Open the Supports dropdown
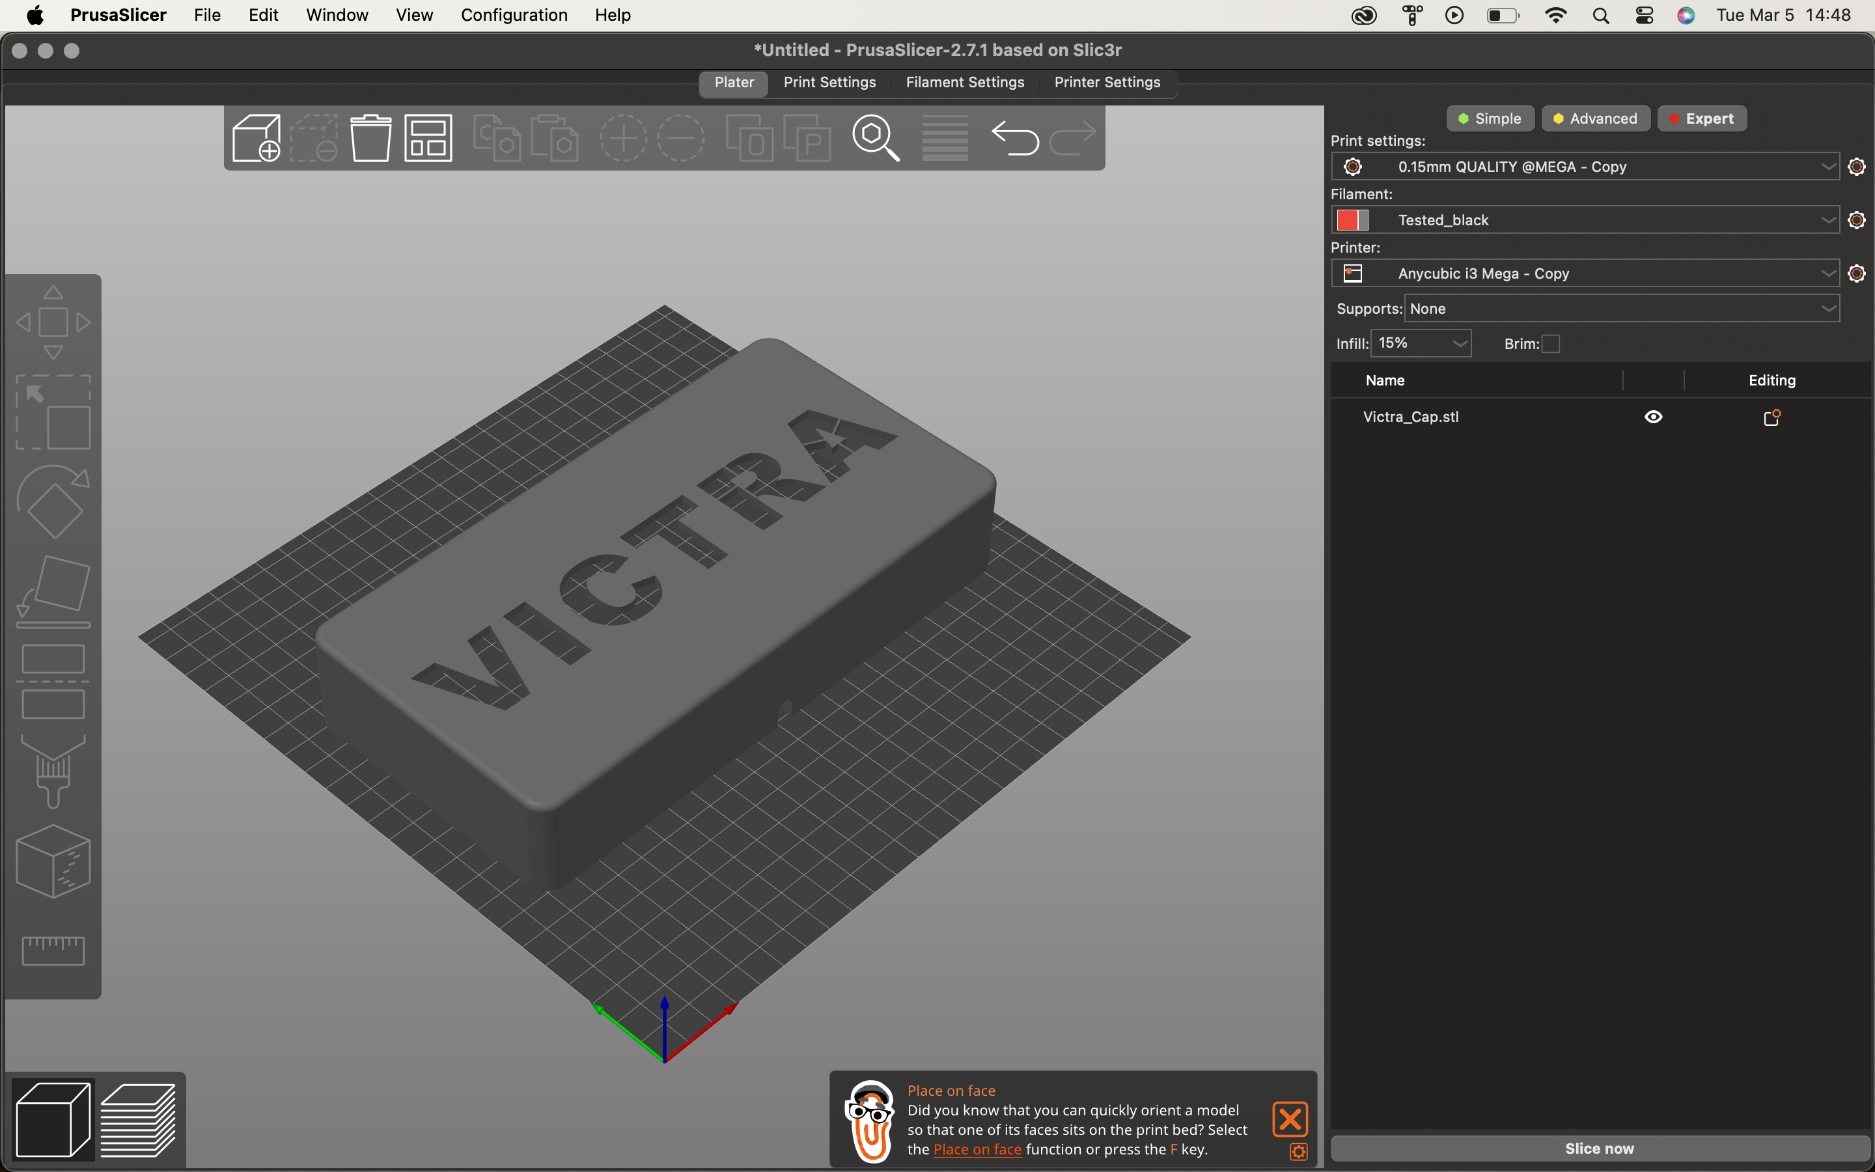This screenshot has height=1172, width=1875. pos(1622,309)
